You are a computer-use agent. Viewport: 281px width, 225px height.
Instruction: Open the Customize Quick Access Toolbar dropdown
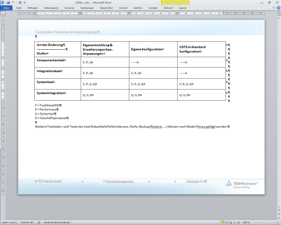(24, 2)
